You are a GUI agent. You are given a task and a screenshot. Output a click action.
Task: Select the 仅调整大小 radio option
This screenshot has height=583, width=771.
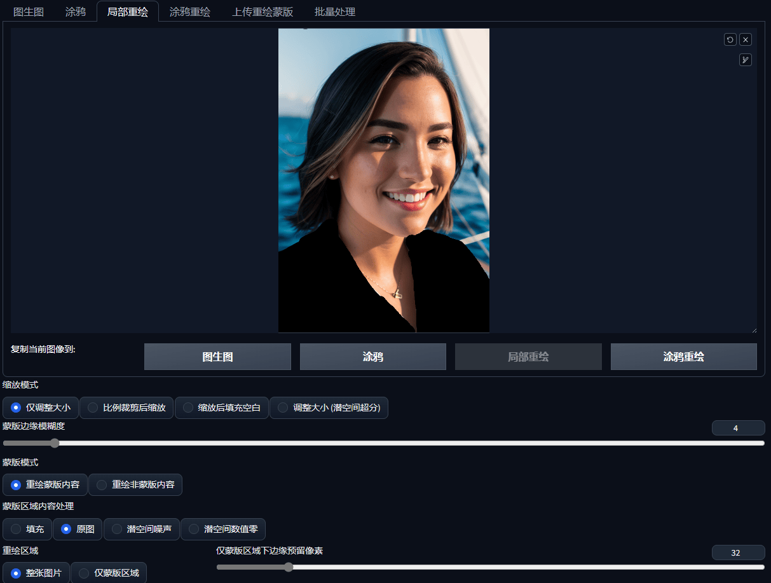[41, 408]
